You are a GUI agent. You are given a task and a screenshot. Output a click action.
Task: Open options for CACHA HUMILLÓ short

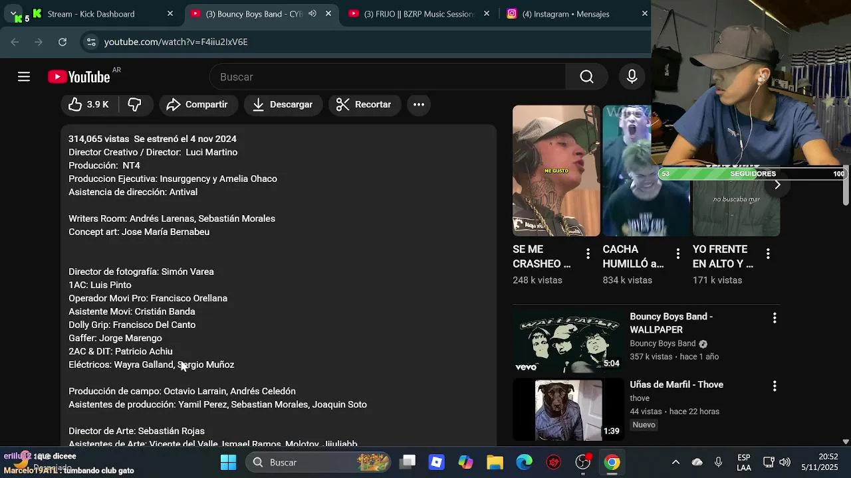pyautogui.click(x=677, y=254)
